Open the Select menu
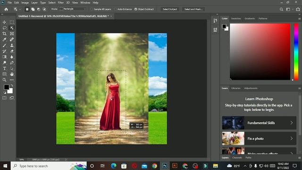 pos(52,3)
